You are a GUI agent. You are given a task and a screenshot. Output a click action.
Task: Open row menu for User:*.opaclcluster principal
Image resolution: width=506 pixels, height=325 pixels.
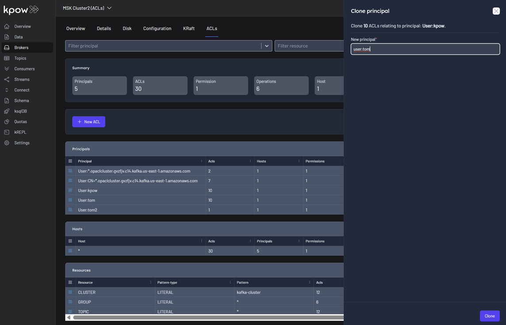pos(70,171)
